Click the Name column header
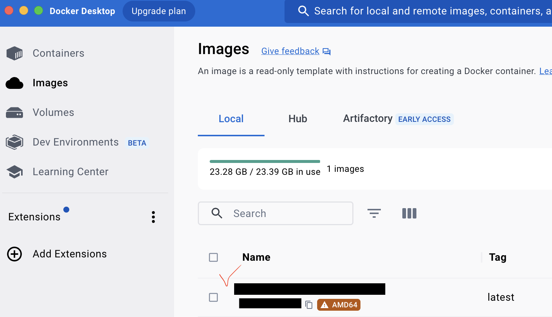The image size is (552, 317). coord(256,257)
